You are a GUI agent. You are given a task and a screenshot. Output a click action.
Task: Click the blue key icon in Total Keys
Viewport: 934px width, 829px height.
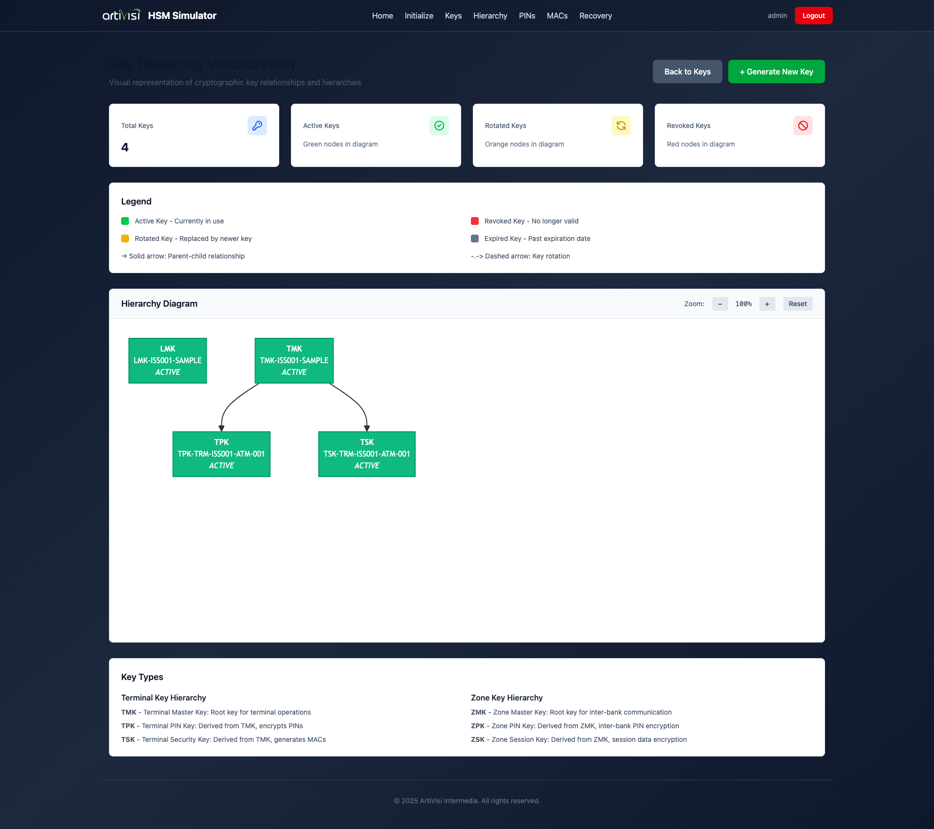(257, 126)
